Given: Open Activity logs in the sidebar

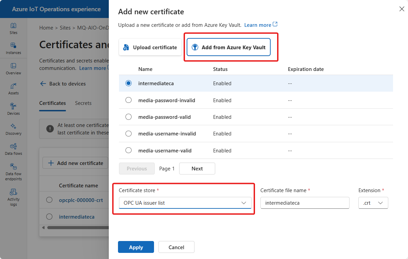Looking at the screenshot, I should [x=13, y=197].
